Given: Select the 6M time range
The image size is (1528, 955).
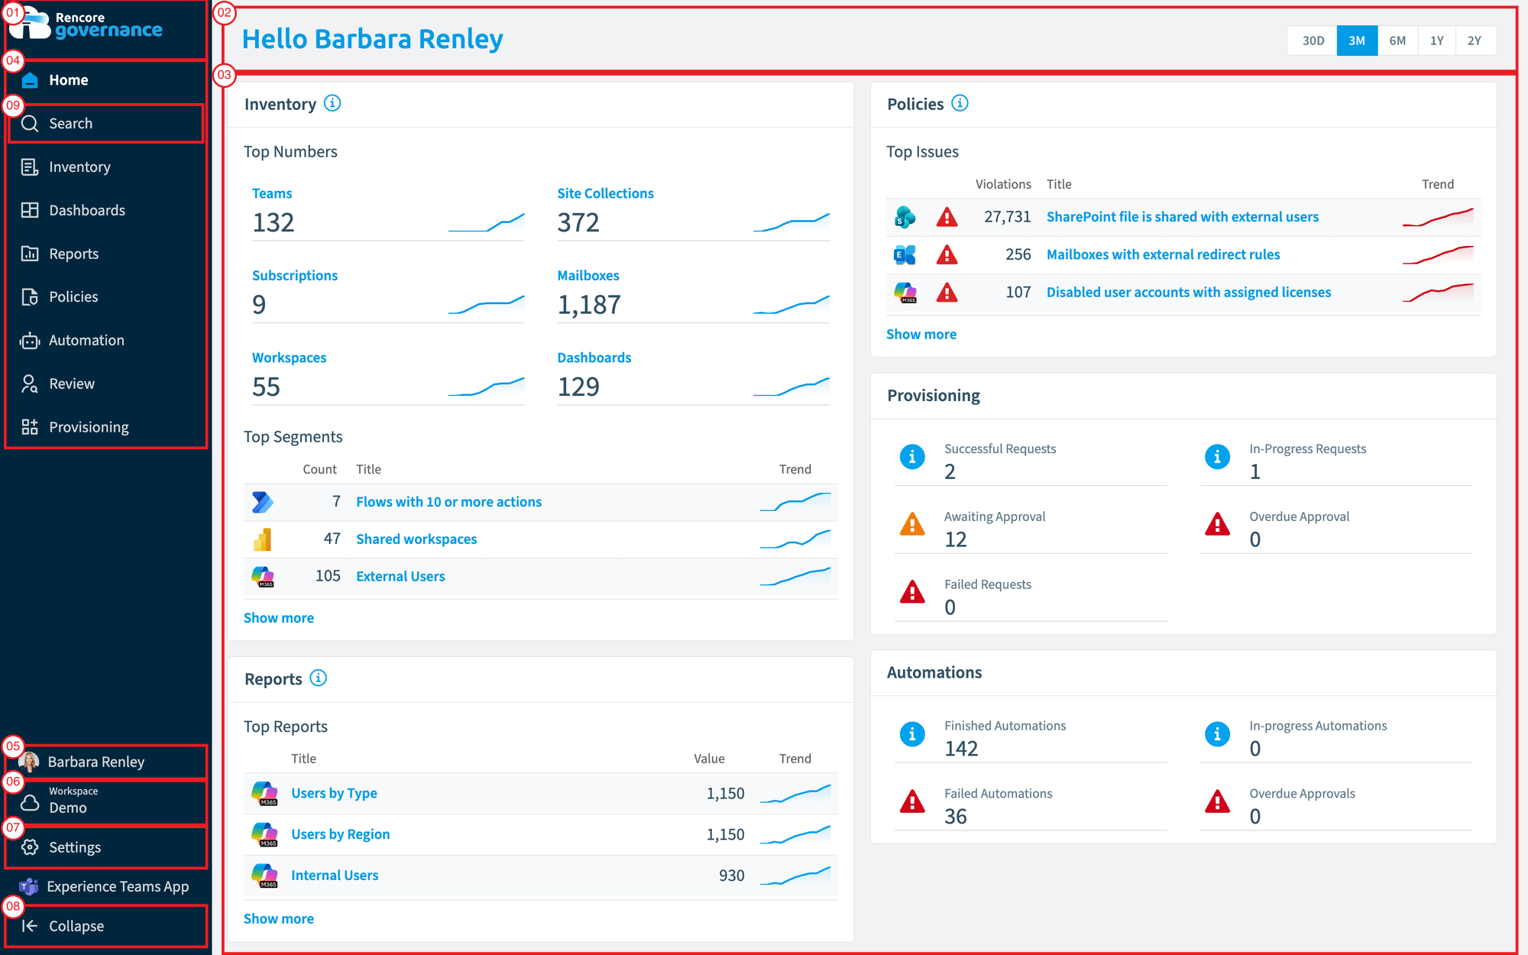Looking at the screenshot, I should point(1397,41).
